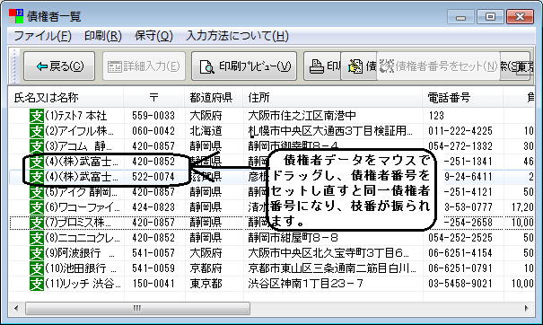Click the green 支 icon for (2)アイフル株
Screen dimensions: 543x325
pos(37,131)
